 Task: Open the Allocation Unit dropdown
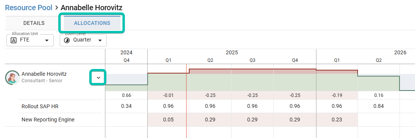(30, 40)
